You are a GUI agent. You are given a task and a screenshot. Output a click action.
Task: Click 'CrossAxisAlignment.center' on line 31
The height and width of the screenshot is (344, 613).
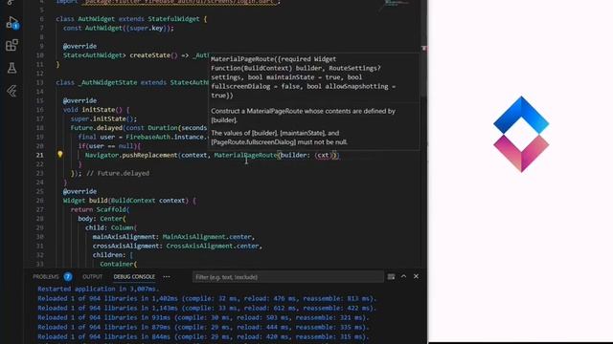213,247
